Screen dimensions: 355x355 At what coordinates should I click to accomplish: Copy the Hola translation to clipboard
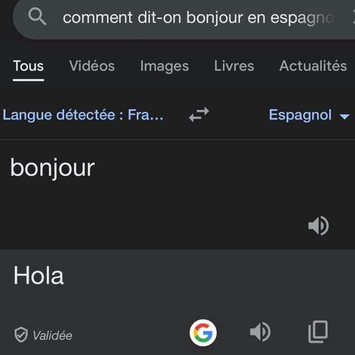(x=318, y=332)
